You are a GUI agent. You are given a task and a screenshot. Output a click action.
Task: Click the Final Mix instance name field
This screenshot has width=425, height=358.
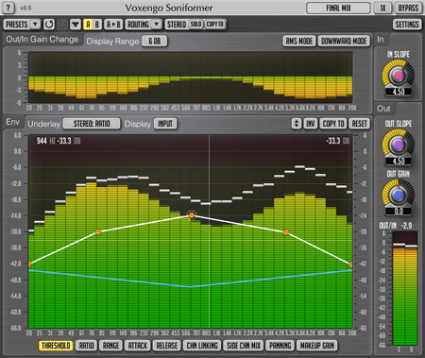[338, 8]
